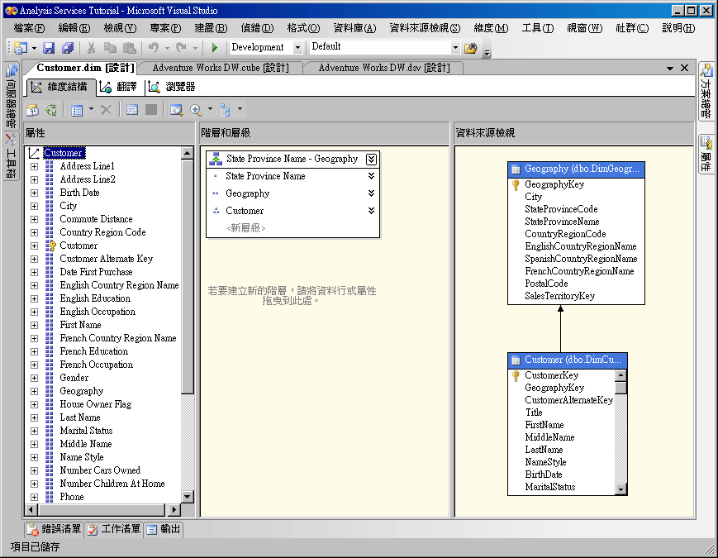Viewport: 718px width, 558px height.
Task: Click the gray square toolbar icon
Action: click(151, 110)
